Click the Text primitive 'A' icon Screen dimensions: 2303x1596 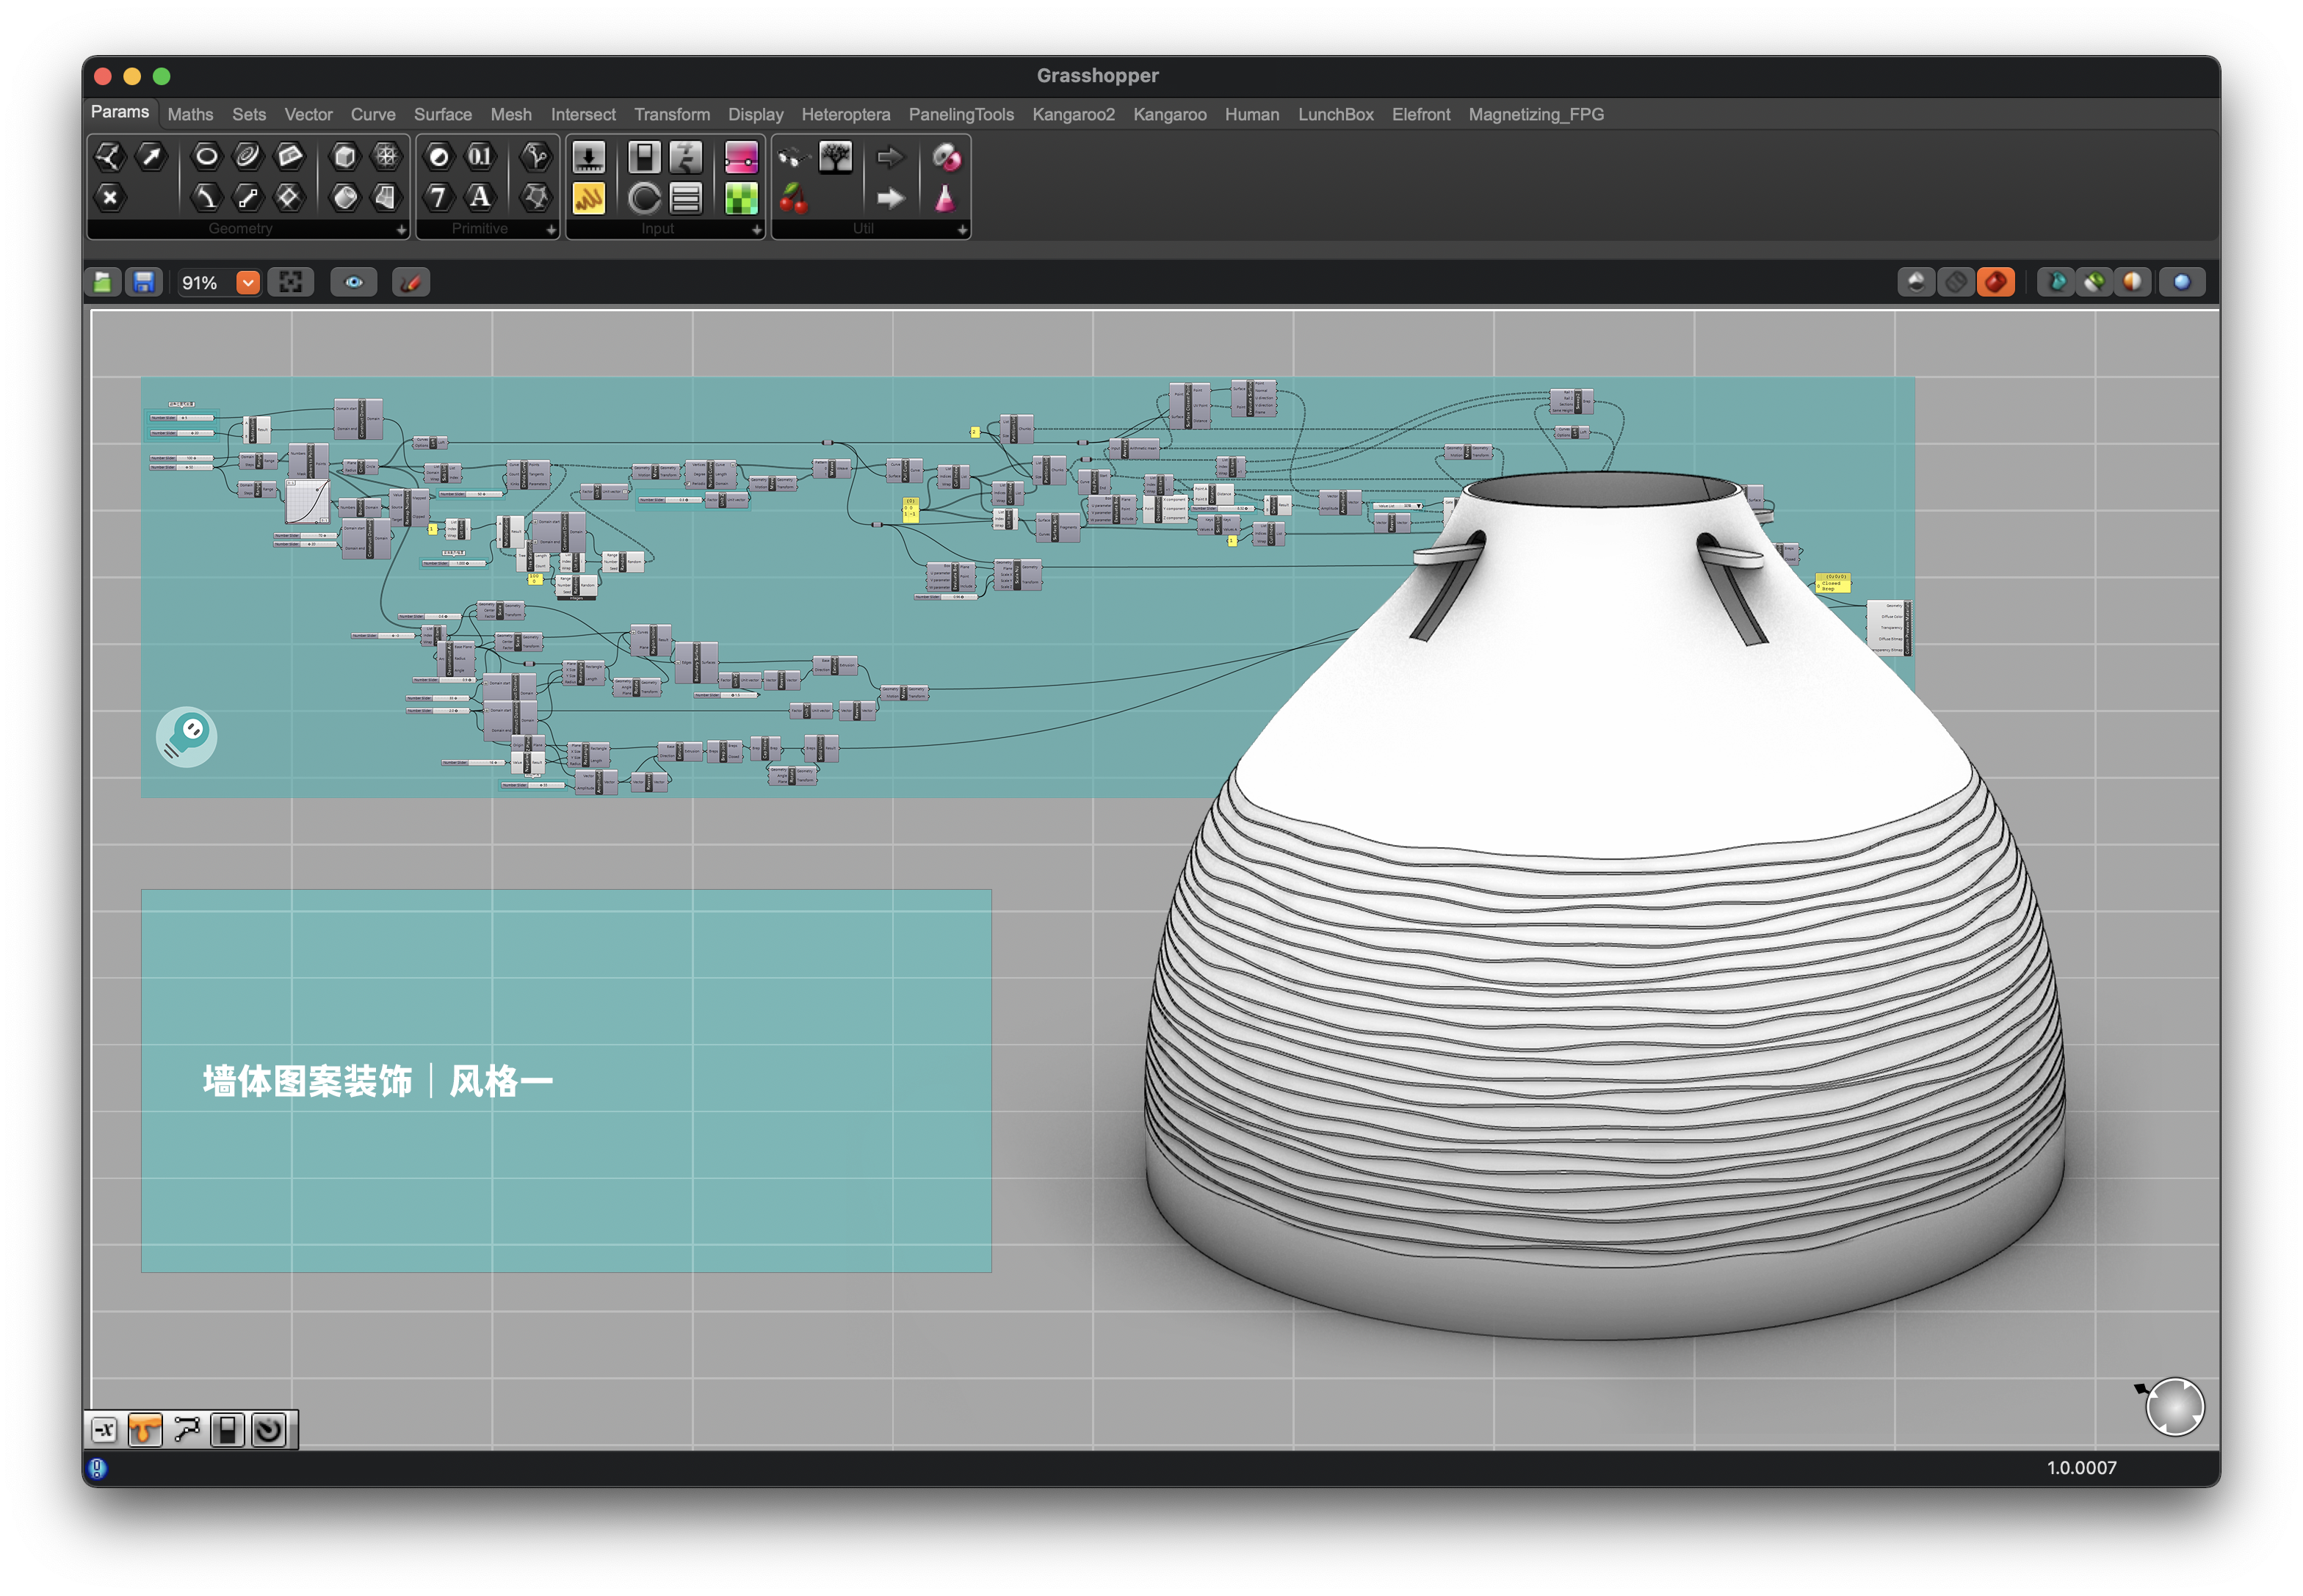pos(480,197)
